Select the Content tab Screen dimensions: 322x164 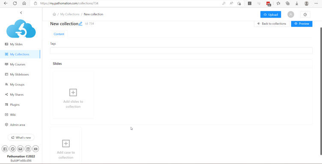tap(59, 34)
